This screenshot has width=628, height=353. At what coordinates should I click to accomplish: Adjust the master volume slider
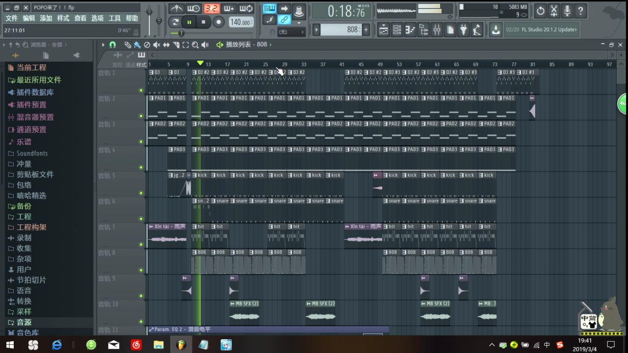(150, 20)
